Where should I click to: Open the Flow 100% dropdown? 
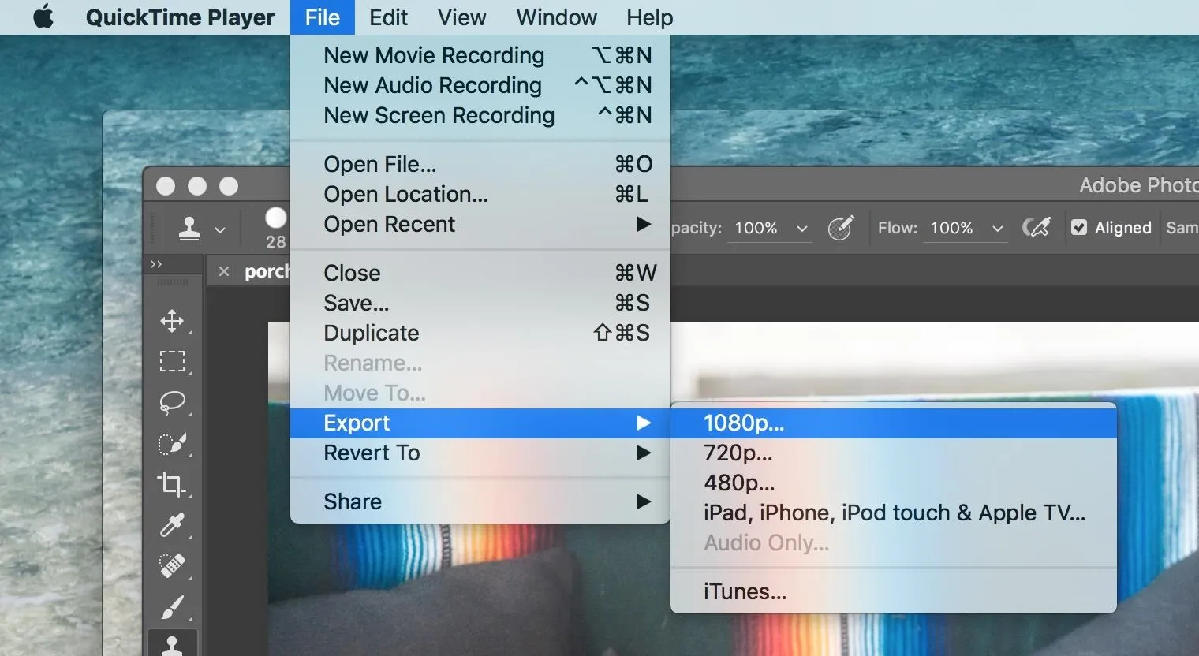tap(998, 229)
